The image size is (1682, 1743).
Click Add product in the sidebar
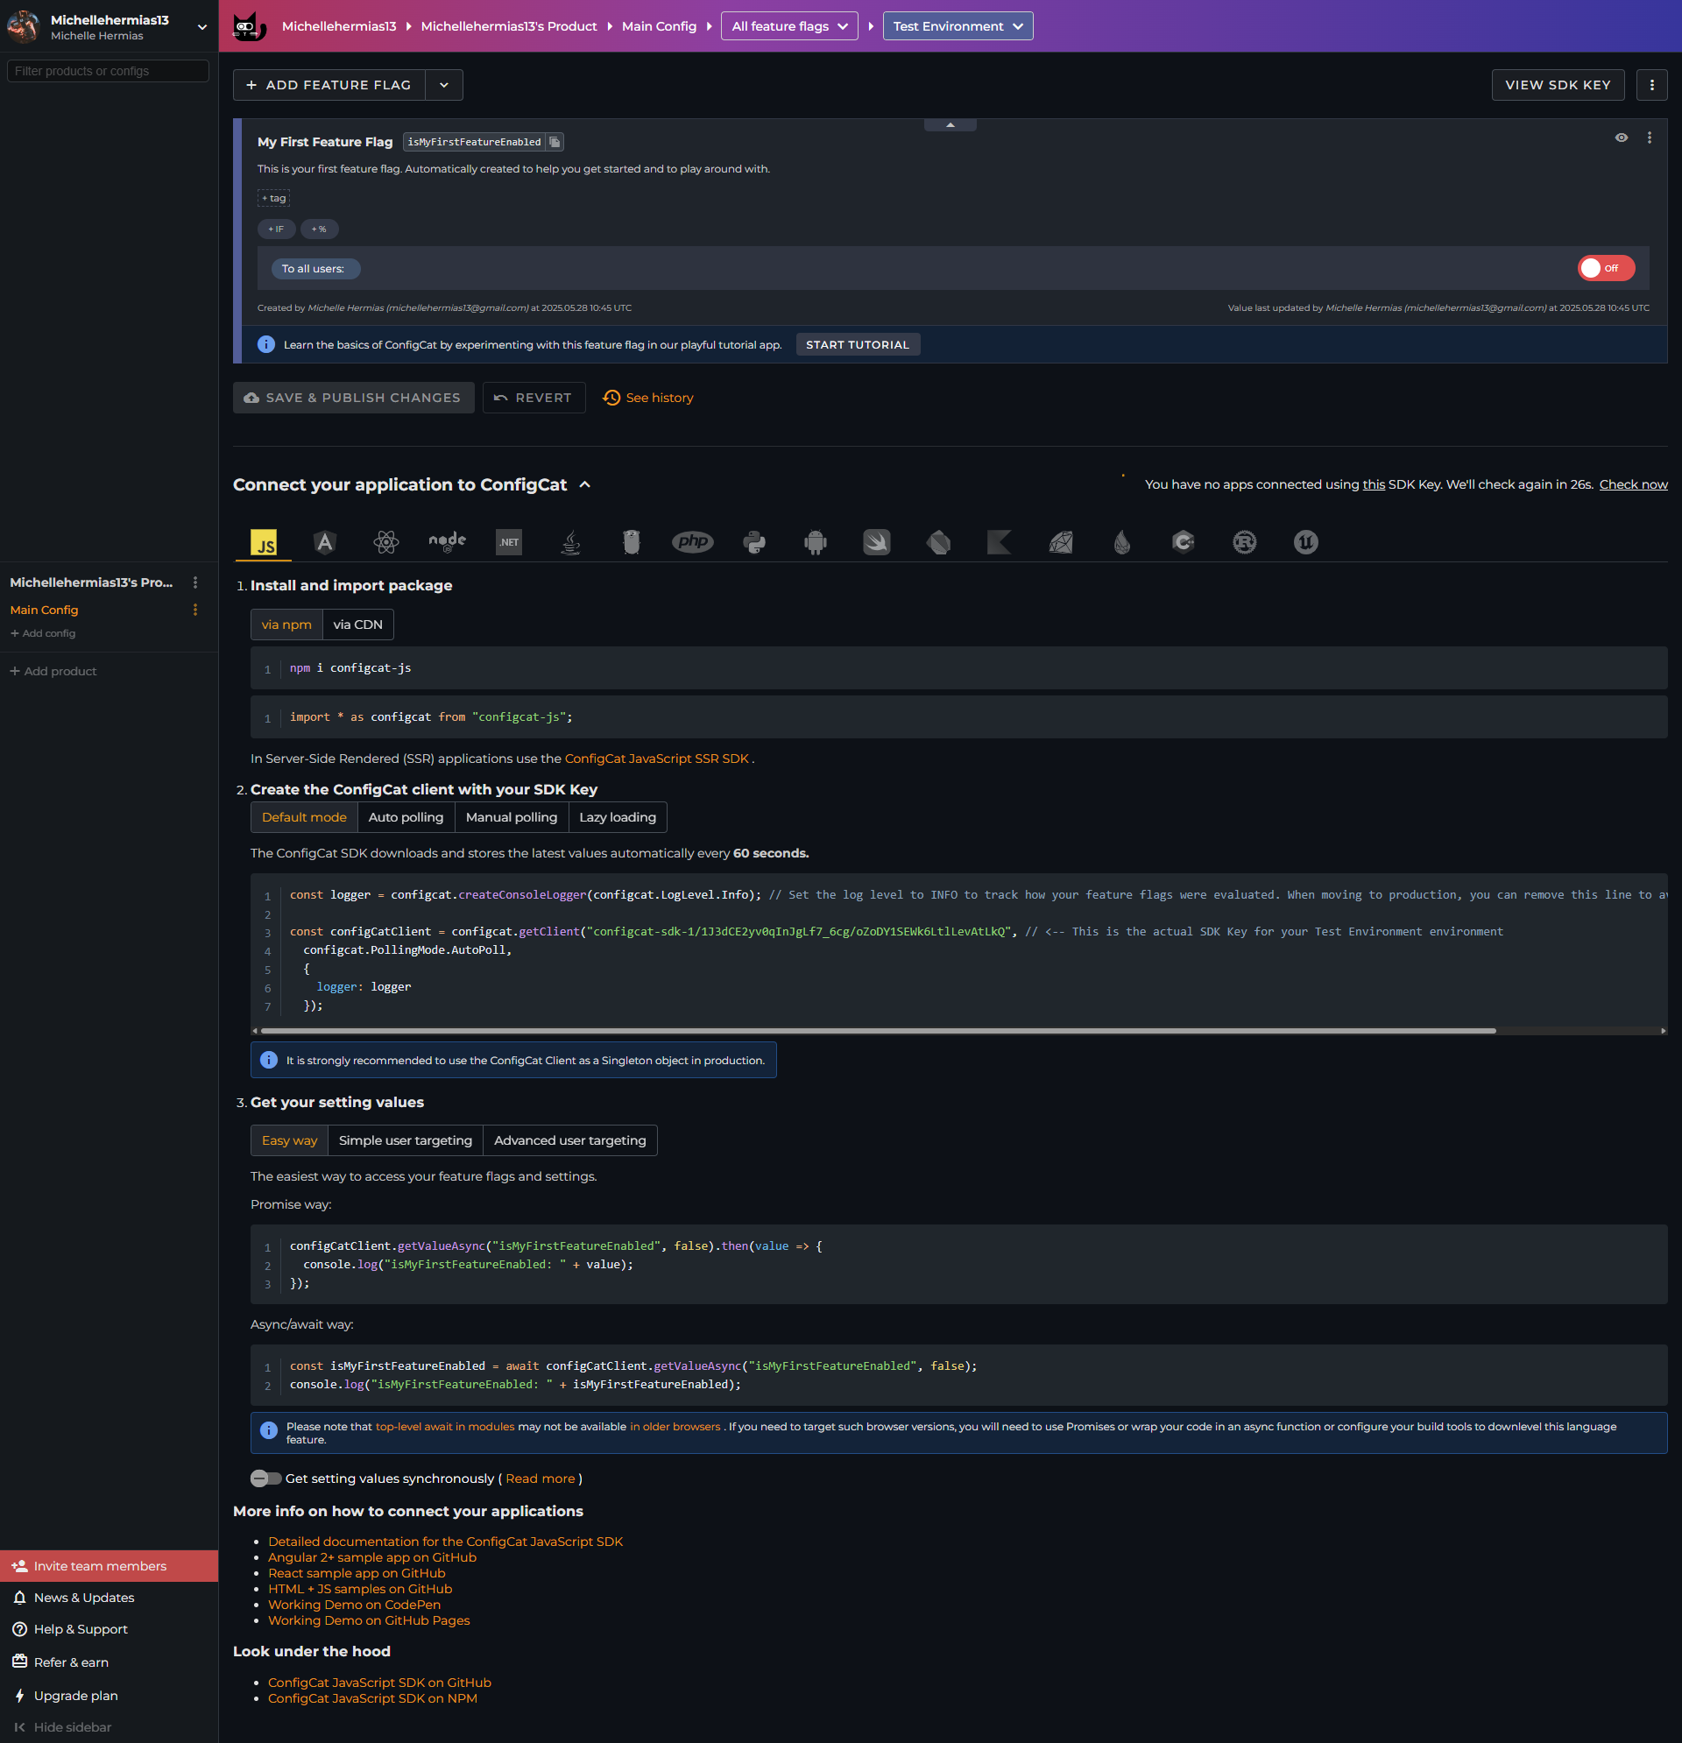coord(53,672)
